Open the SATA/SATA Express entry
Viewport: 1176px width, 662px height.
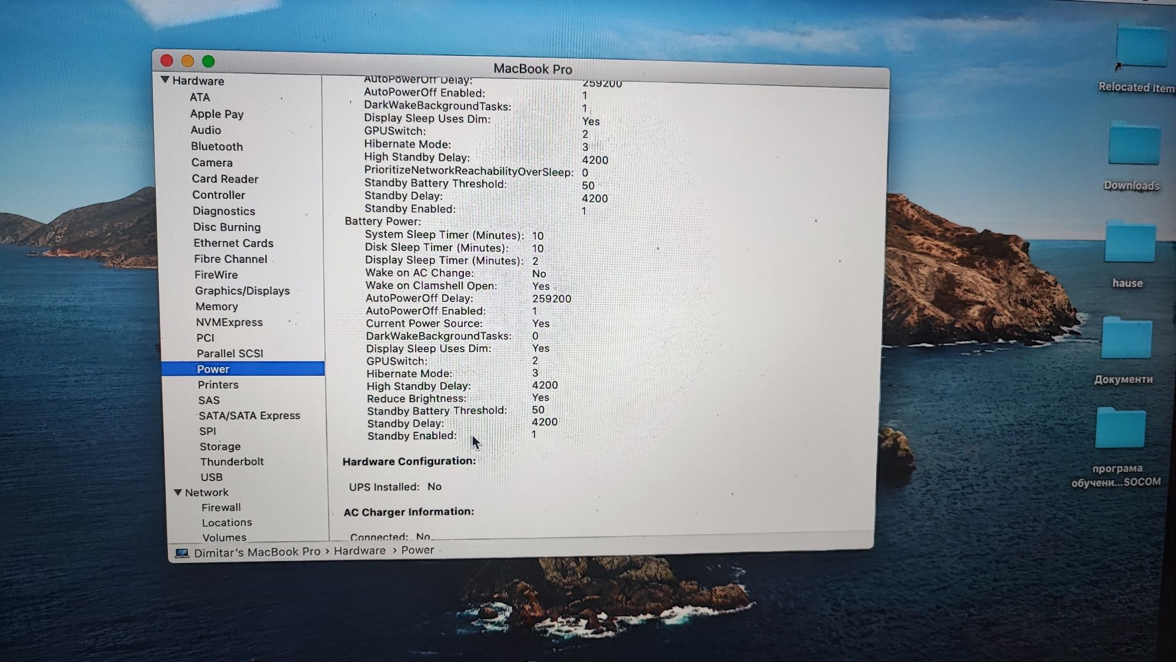click(249, 415)
